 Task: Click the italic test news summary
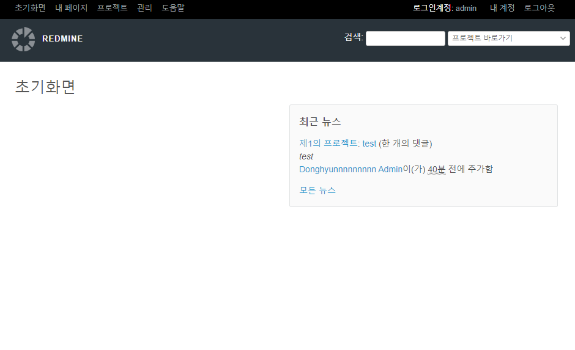[306, 157]
